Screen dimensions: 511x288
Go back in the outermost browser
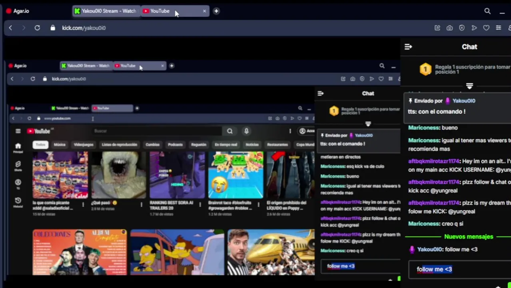pyautogui.click(x=10, y=28)
